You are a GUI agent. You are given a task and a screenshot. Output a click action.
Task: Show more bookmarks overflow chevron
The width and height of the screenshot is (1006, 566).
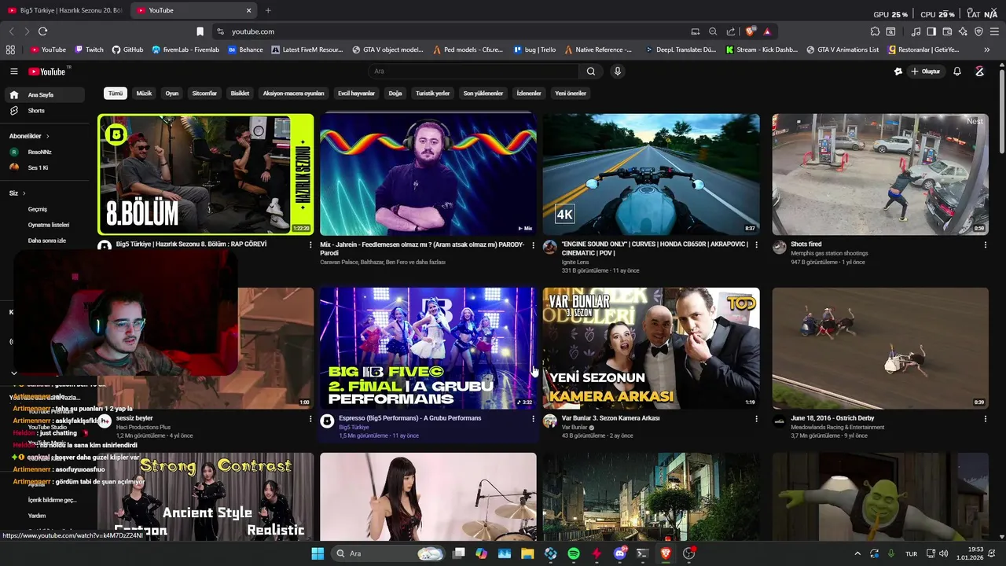(x=986, y=50)
